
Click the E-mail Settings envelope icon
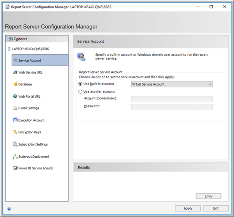(15, 108)
